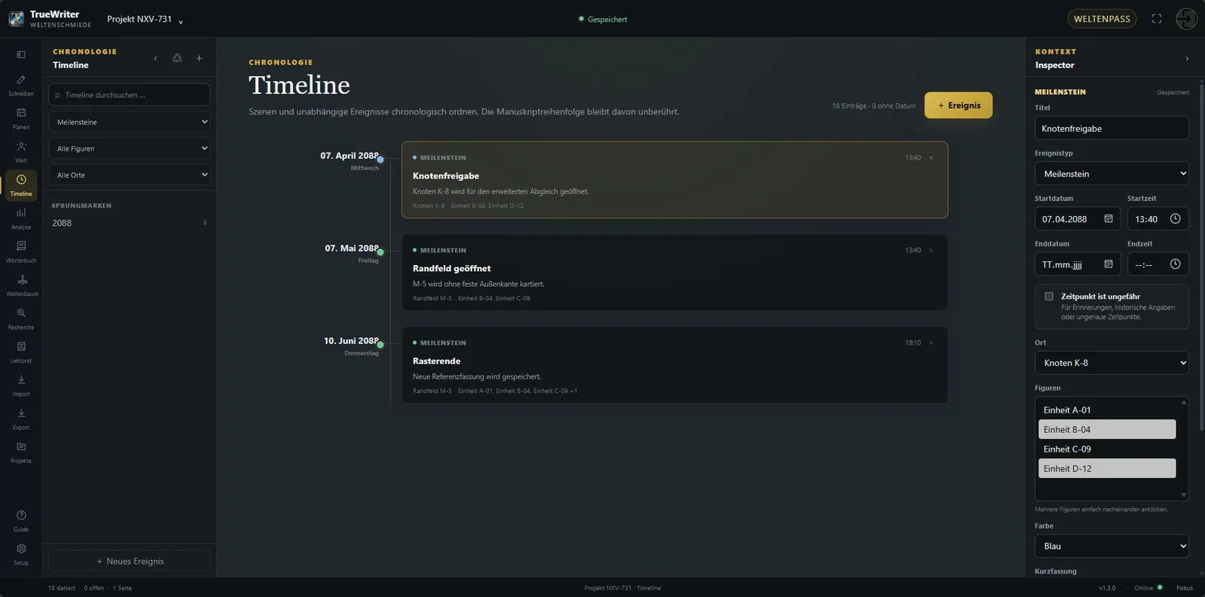Enter fullscreen mode via top bar icon
This screenshot has width=1205, height=597.
1157,19
